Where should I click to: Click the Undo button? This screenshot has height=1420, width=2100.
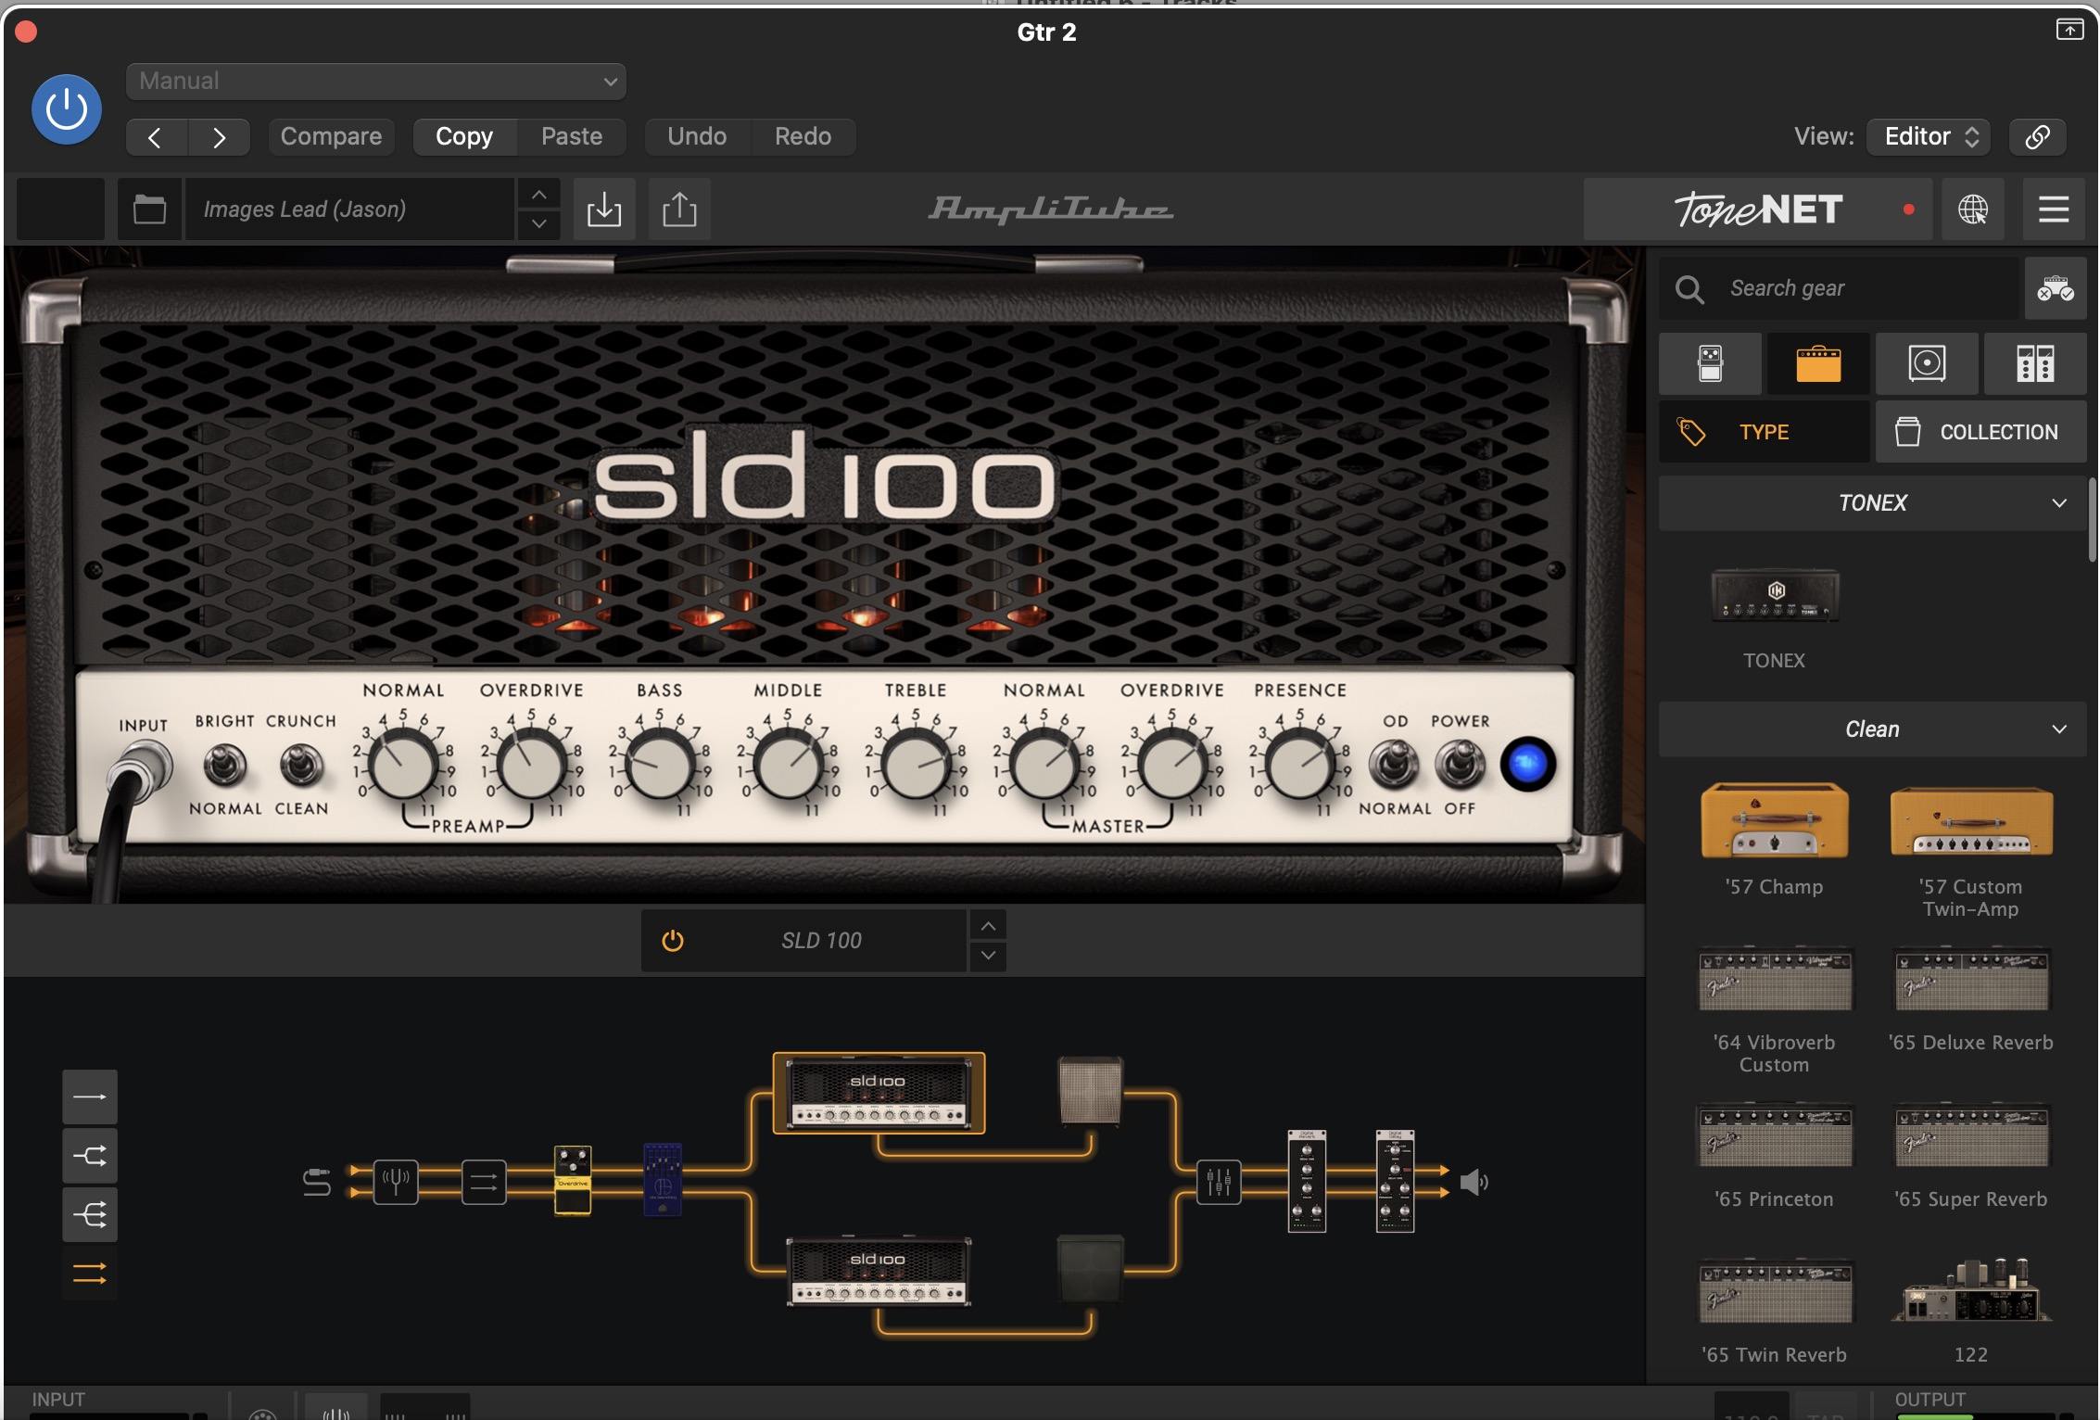click(697, 136)
